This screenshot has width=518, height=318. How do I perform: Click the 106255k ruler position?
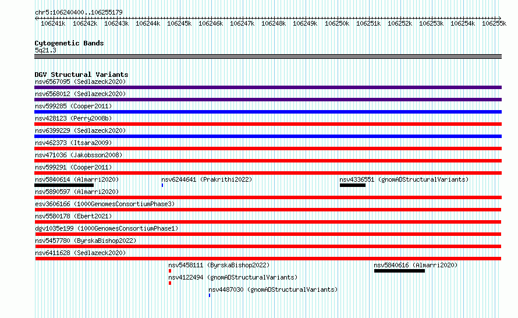[494, 23]
